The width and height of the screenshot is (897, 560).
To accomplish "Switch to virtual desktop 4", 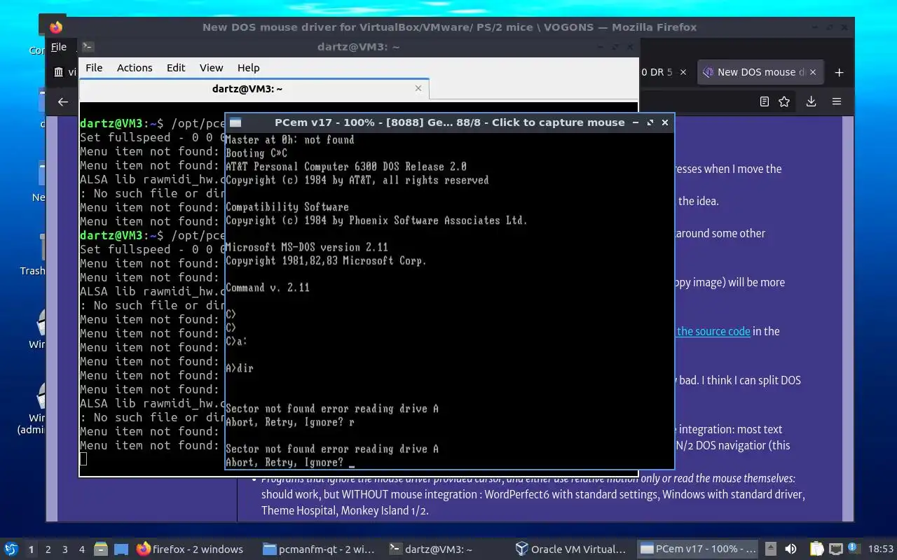I will pos(81,549).
